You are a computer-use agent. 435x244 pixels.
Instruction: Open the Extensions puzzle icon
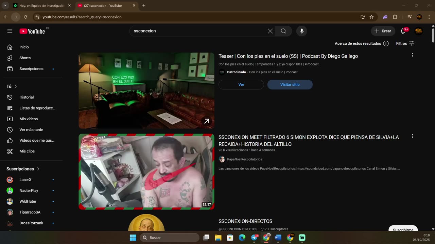[395, 17]
